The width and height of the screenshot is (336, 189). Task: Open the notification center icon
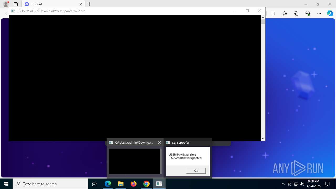click(x=327, y=184)
